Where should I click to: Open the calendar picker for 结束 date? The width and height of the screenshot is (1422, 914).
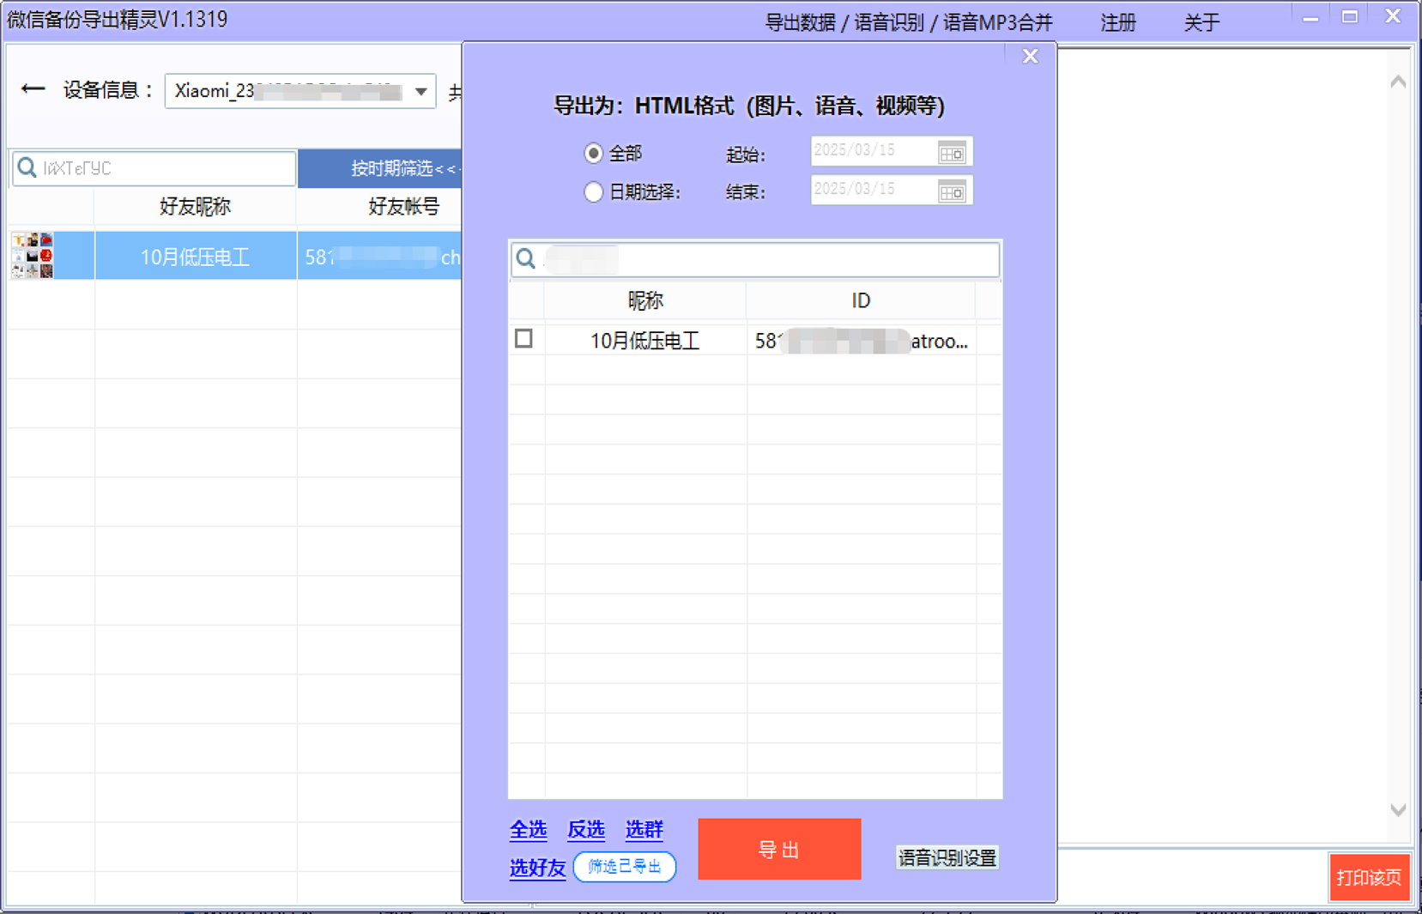(952, 192)
